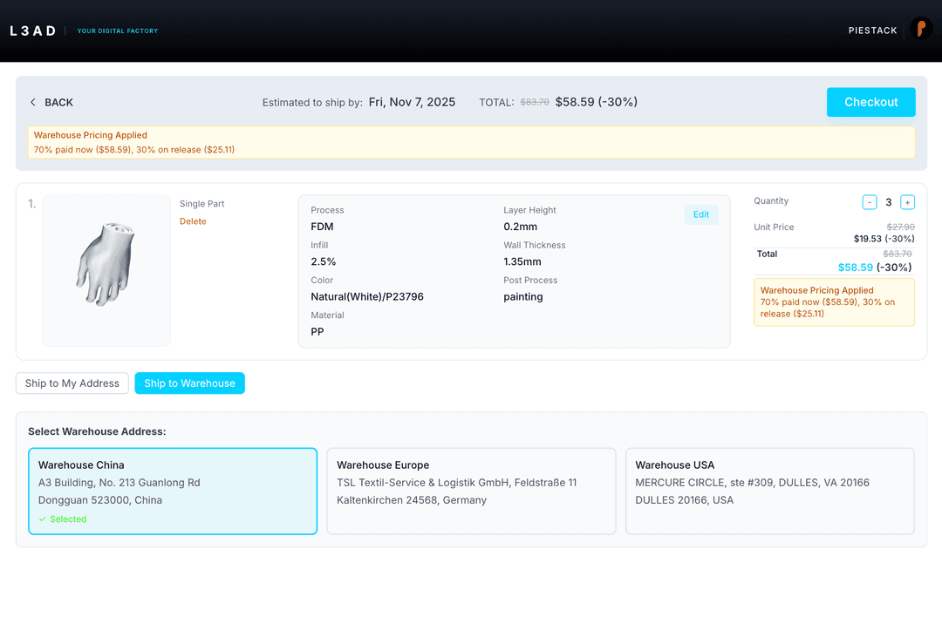Screen dimensions: 942x617
Task: Open the user profile avatar
Action: pyautogui.click(x=921, y=30)
